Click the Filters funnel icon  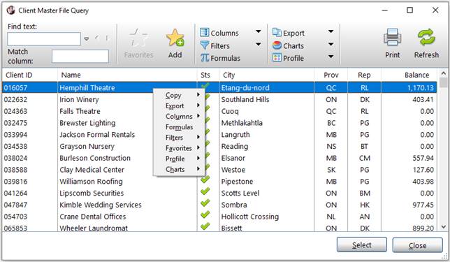(204, 45)
